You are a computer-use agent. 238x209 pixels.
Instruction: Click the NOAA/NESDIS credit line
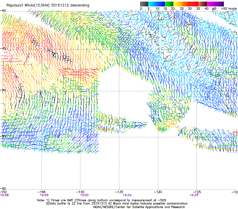click(x=139, y=207)
